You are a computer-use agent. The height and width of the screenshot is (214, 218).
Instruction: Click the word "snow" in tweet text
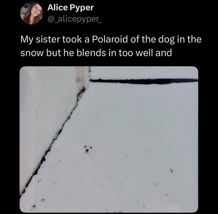tap(32, 53)
